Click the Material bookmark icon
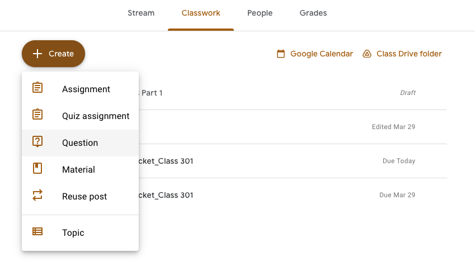The width and height of the screenshot is (475, 271). (x=37, y=169)
